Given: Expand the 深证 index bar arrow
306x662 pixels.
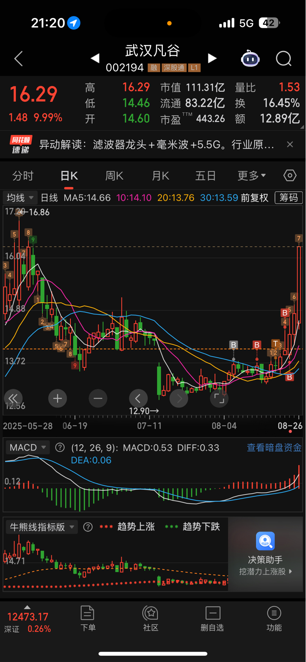Looking at the screenshot, I should click(27, 607).
